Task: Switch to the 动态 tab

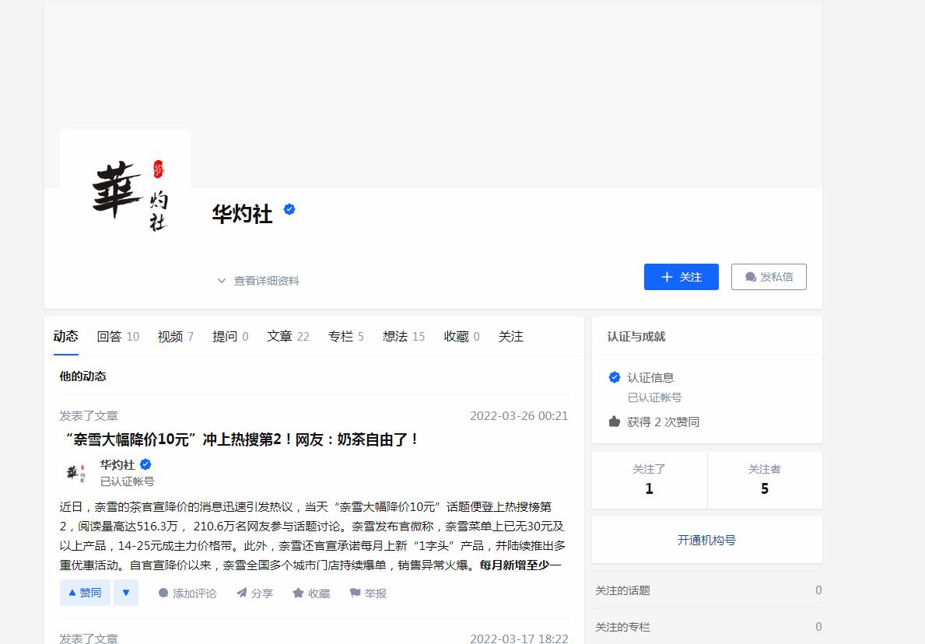Action: tap(65, 336)
